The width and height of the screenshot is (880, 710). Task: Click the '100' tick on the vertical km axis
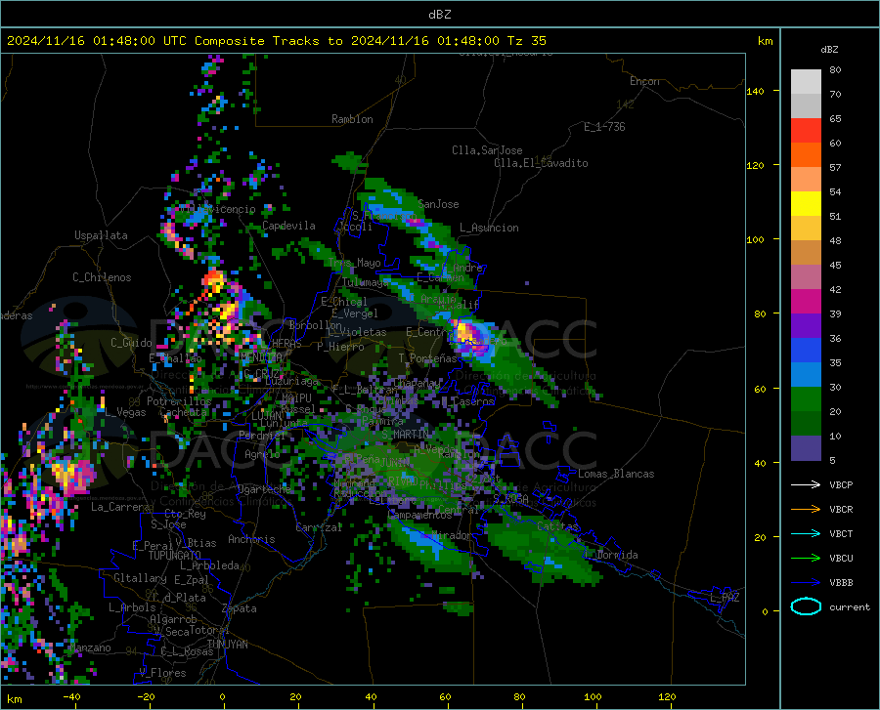pos(755,239)
